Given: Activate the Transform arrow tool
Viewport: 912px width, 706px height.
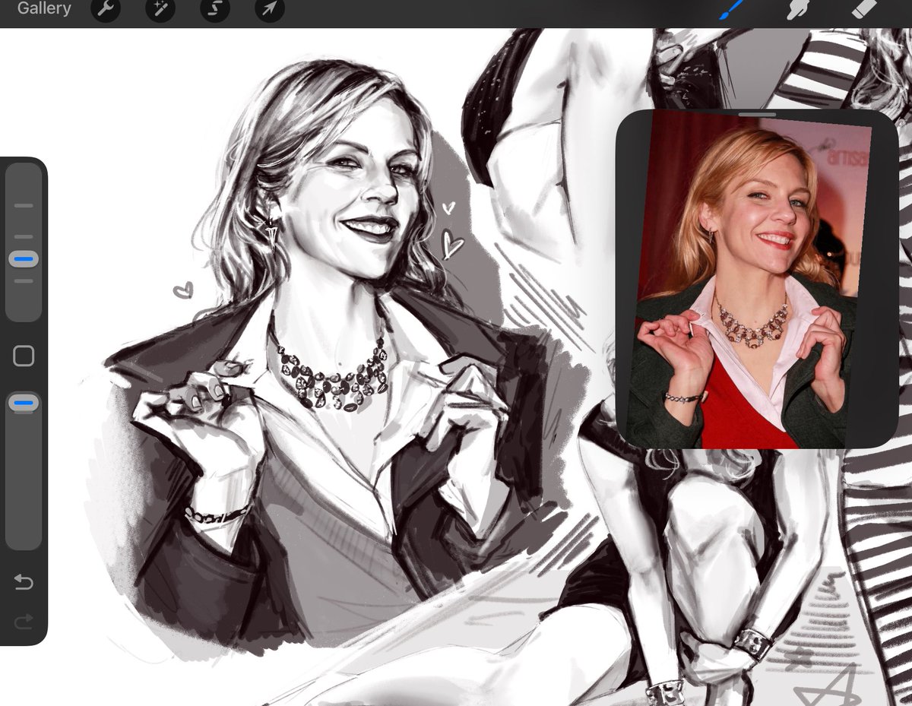Looking at the screenshot, I should (x=270, y=9).
